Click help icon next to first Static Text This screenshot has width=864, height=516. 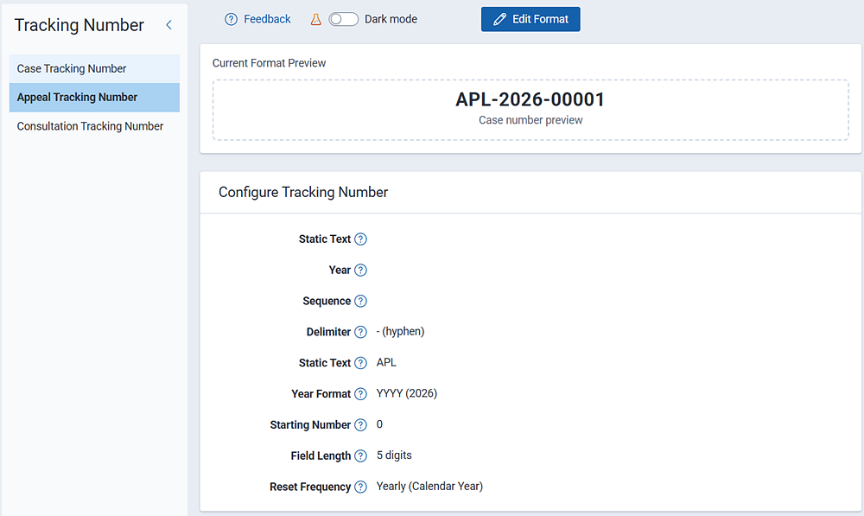[x=360, y=239]
